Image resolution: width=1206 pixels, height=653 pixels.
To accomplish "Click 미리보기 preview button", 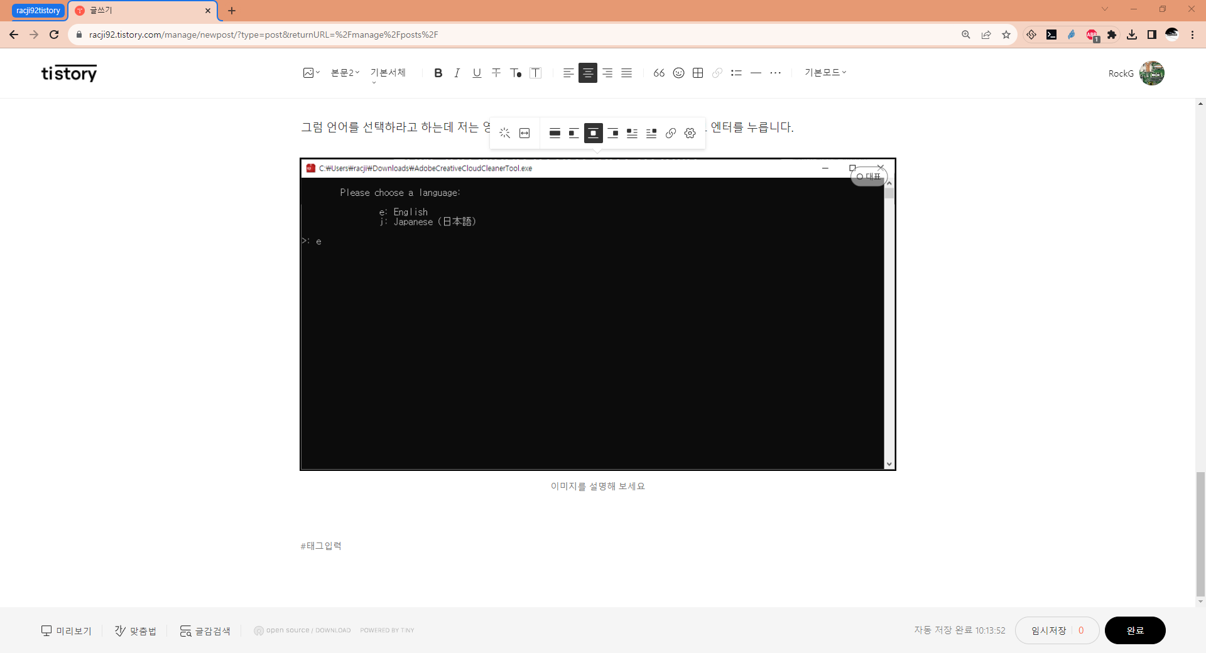I will point(67,630).
